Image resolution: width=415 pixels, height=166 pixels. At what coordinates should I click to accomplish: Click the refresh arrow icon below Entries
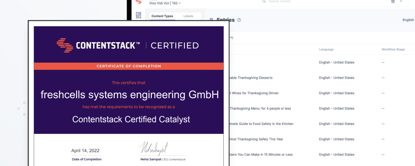(232, 38)
